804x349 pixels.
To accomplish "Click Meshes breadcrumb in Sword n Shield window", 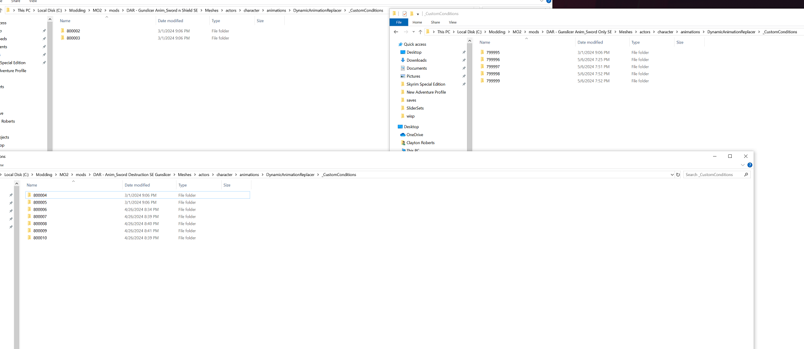I will tap(212, 10).
